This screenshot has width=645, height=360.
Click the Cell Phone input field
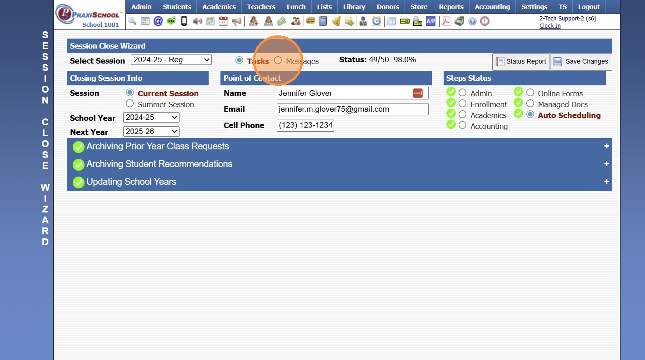coord(305,125)
